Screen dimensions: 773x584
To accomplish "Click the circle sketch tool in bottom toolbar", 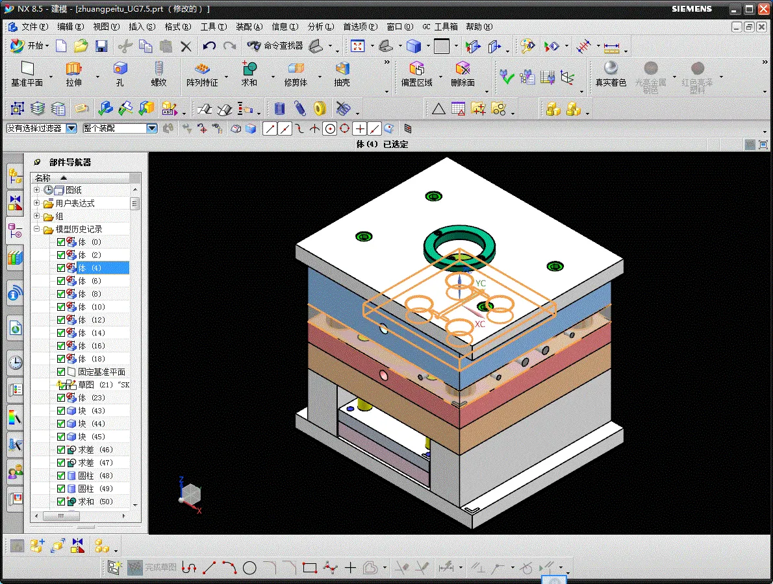I will point(249,568).
